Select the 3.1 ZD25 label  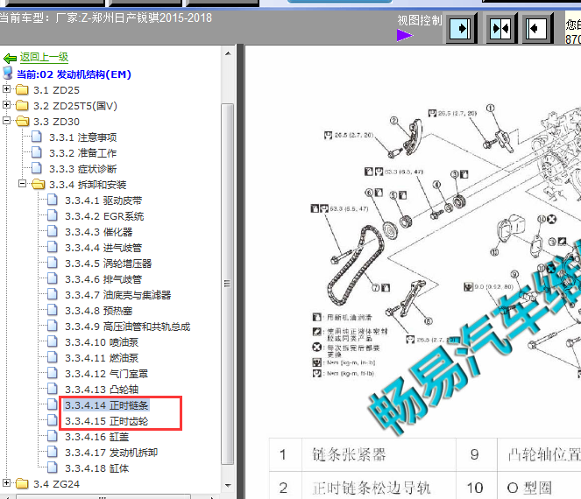[x=56, y=90]
